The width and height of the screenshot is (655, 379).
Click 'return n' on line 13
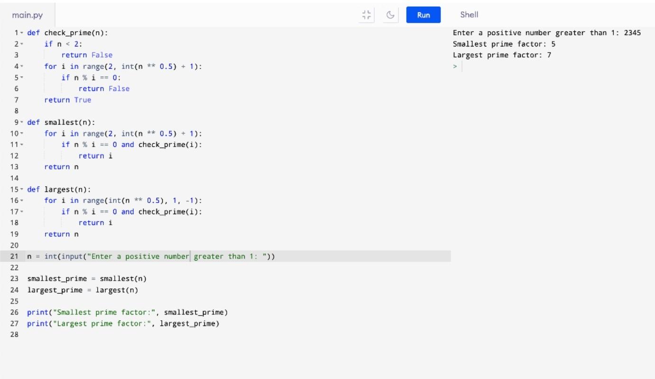pos(61,167)
